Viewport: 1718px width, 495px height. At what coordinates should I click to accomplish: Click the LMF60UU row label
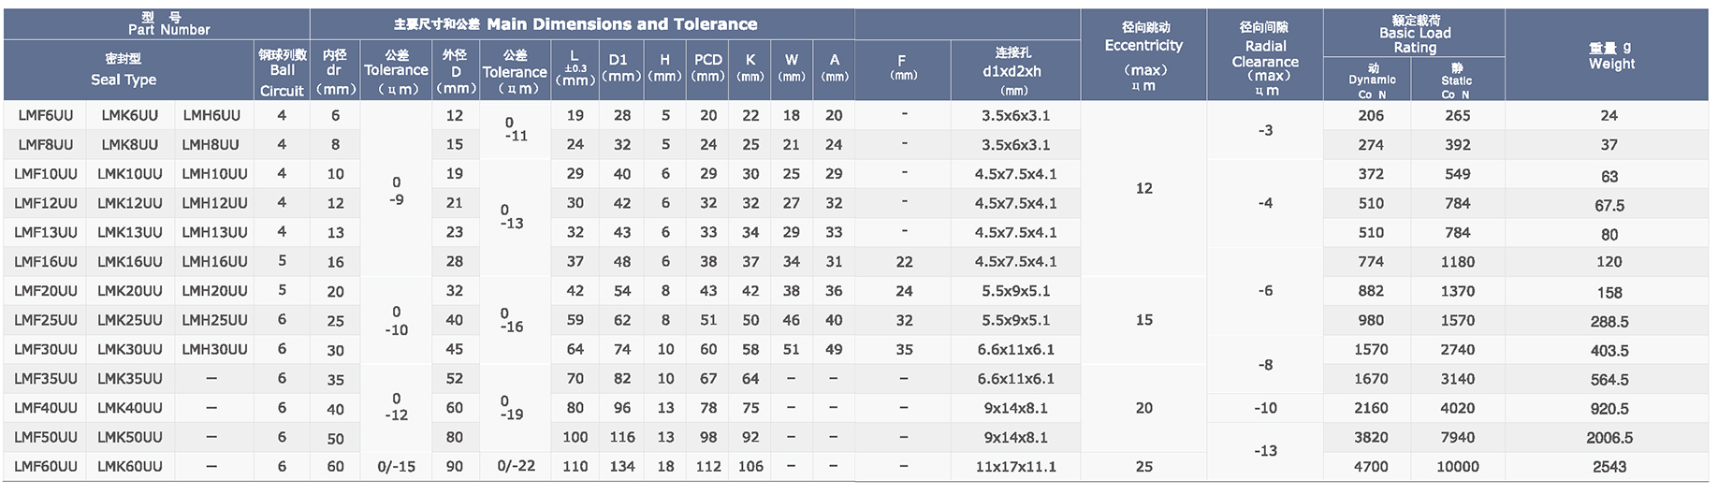click(46, 466)
